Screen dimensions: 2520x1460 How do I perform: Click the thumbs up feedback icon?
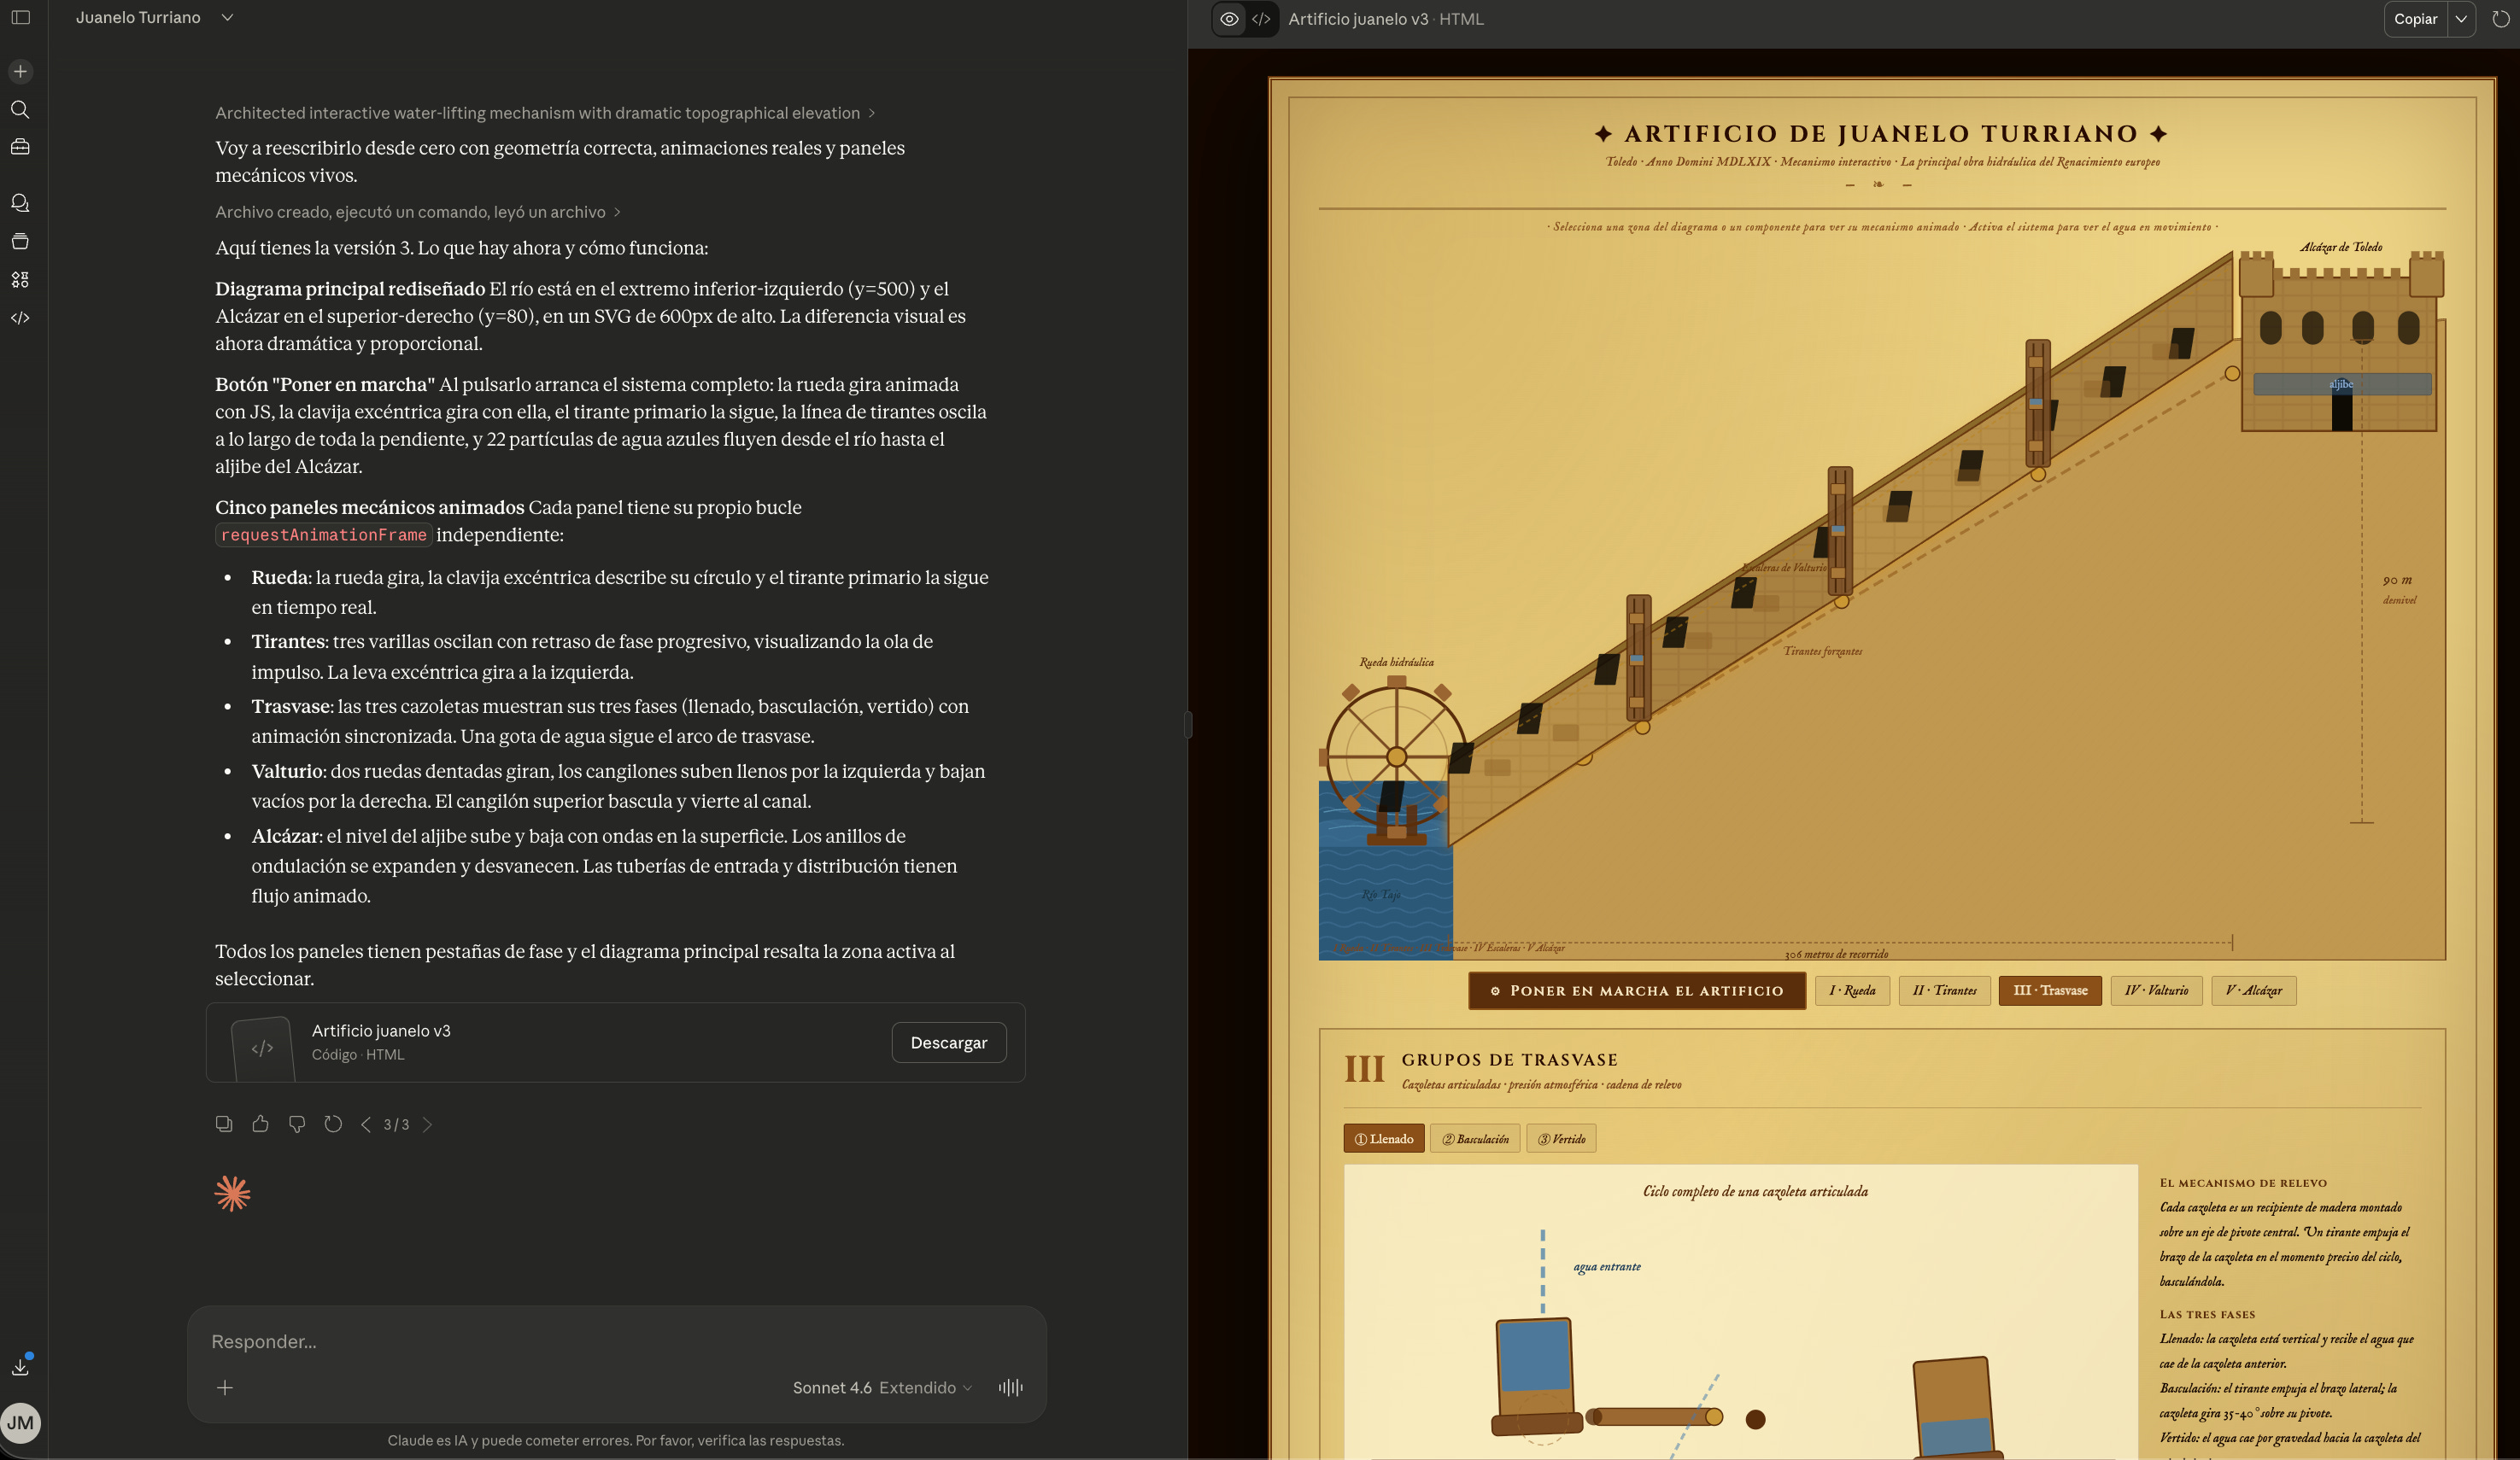point(260,1124)
